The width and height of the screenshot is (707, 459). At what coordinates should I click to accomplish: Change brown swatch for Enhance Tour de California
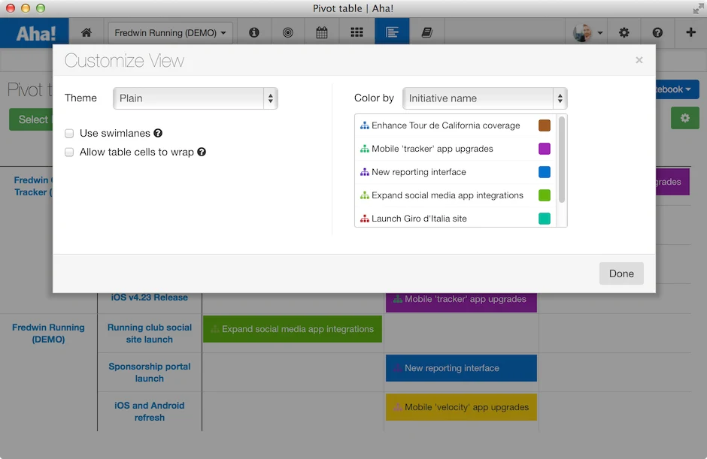point(545,125)
